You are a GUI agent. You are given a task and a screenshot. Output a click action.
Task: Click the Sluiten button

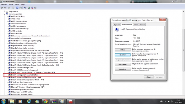(x=149, y=77)
